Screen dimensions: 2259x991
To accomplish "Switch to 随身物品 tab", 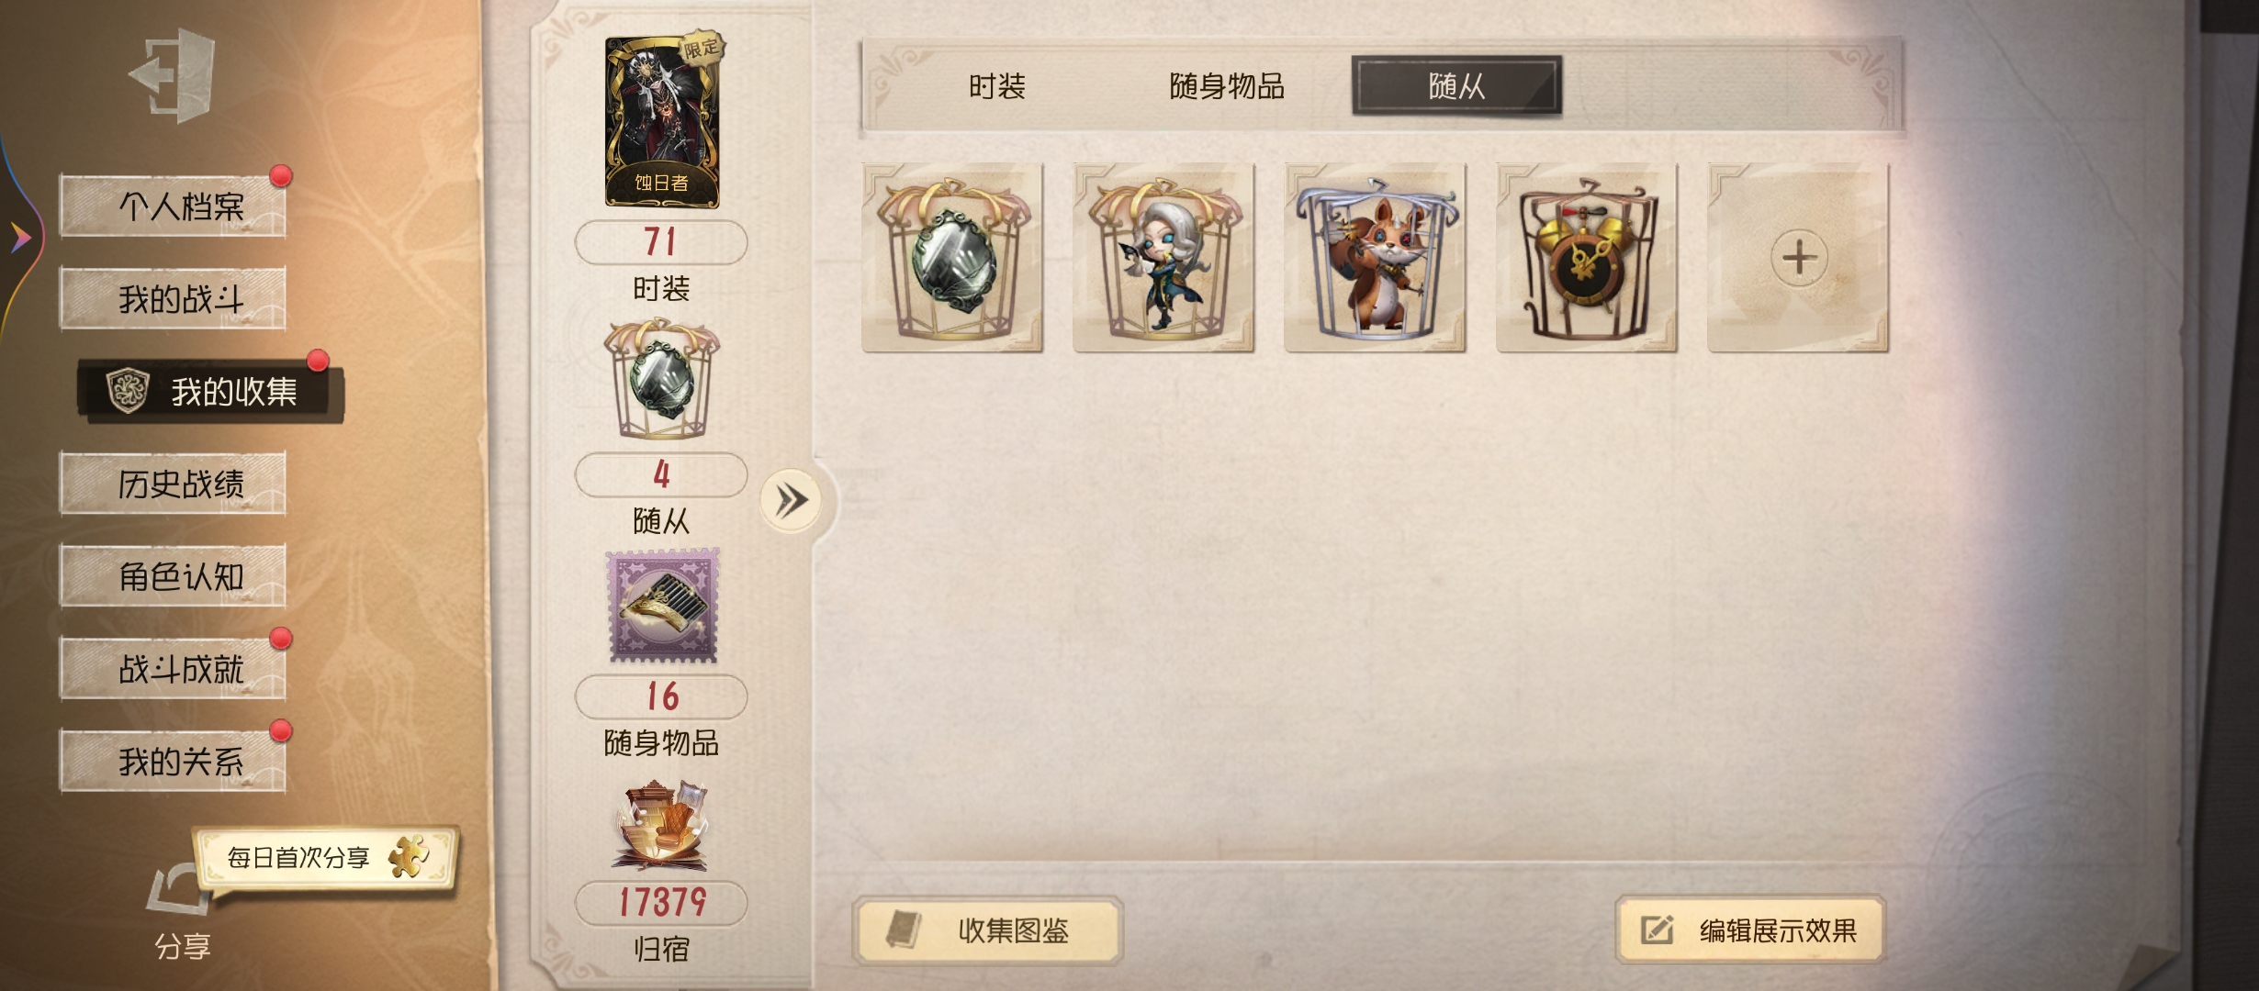I will [1227, 86].
